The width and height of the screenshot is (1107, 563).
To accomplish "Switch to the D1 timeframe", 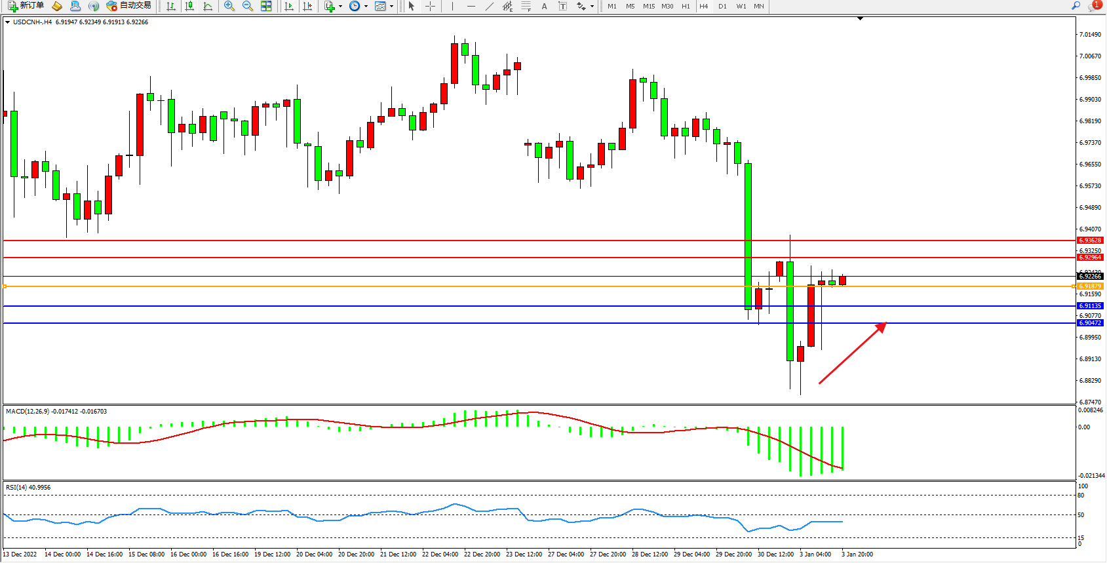I will click(722, 6).
